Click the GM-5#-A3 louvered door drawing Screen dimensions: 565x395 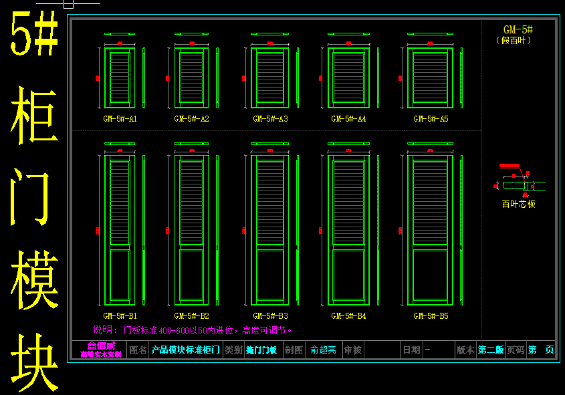click(269, 77)
